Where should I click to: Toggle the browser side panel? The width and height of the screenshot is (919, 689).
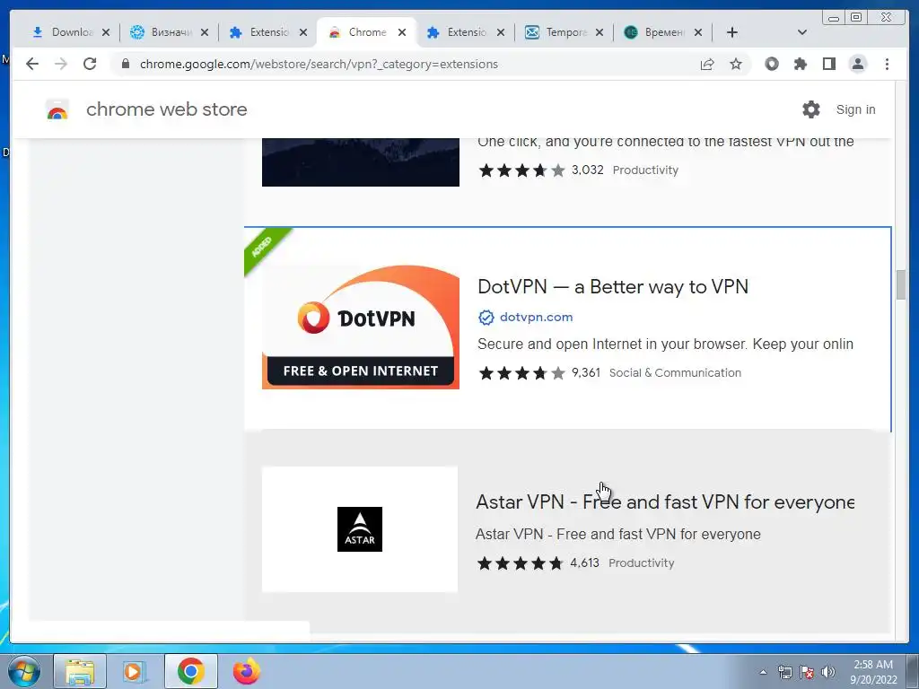(x=828, y=64)
